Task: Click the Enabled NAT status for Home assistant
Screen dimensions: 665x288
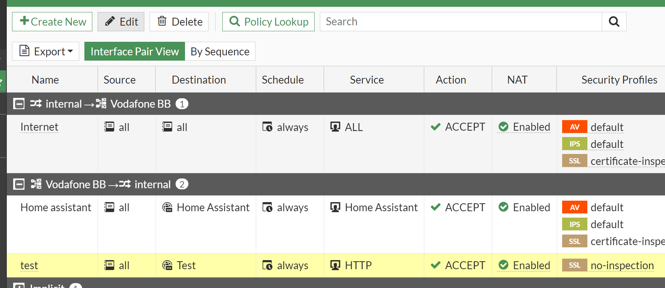Action: point(531,207)
